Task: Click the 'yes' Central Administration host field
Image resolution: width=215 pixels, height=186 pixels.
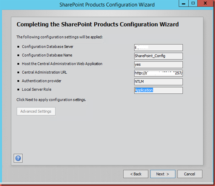Action: (158, 65)
